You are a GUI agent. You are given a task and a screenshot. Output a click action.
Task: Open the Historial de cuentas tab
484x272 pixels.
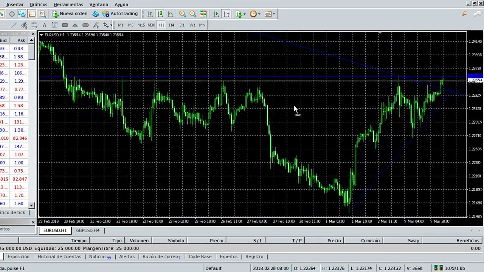click(x=59, y=257)
